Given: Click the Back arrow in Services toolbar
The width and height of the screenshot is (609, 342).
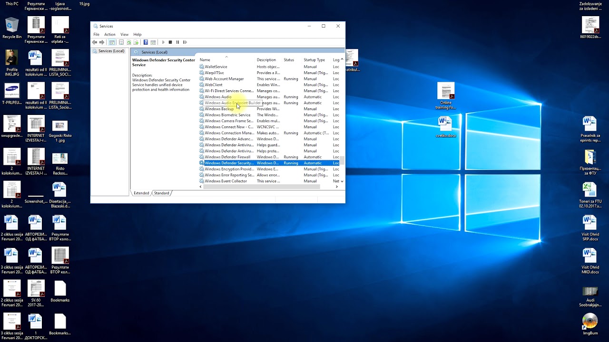Looking at the screenshot, I should click(x=94, y=42).
